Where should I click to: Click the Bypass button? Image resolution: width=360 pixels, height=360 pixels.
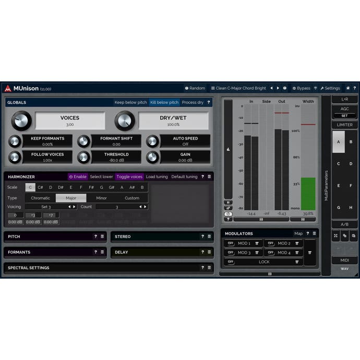[x=301, y=88]
